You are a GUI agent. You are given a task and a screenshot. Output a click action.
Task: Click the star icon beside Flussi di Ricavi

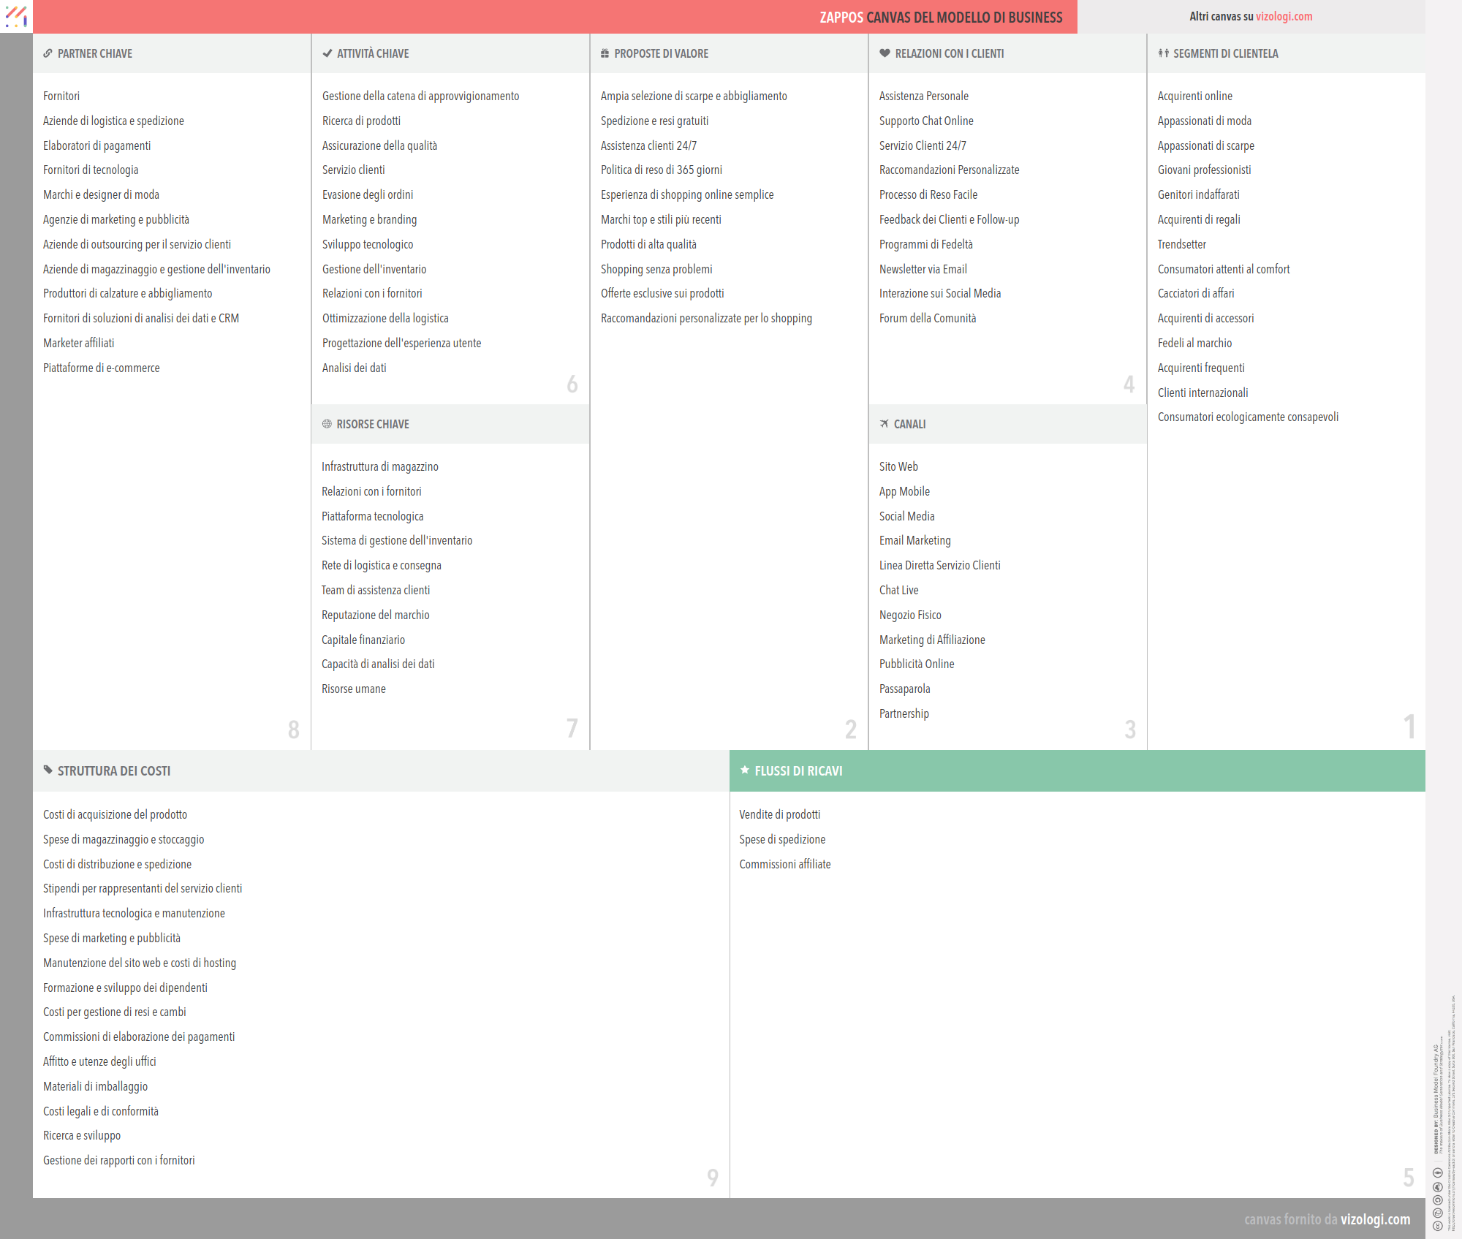point(744,770)
